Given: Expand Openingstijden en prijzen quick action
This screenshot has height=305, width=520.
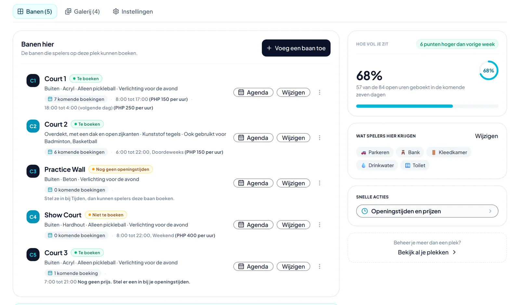Looking at the screenshot, I should [x=427, y=211].
